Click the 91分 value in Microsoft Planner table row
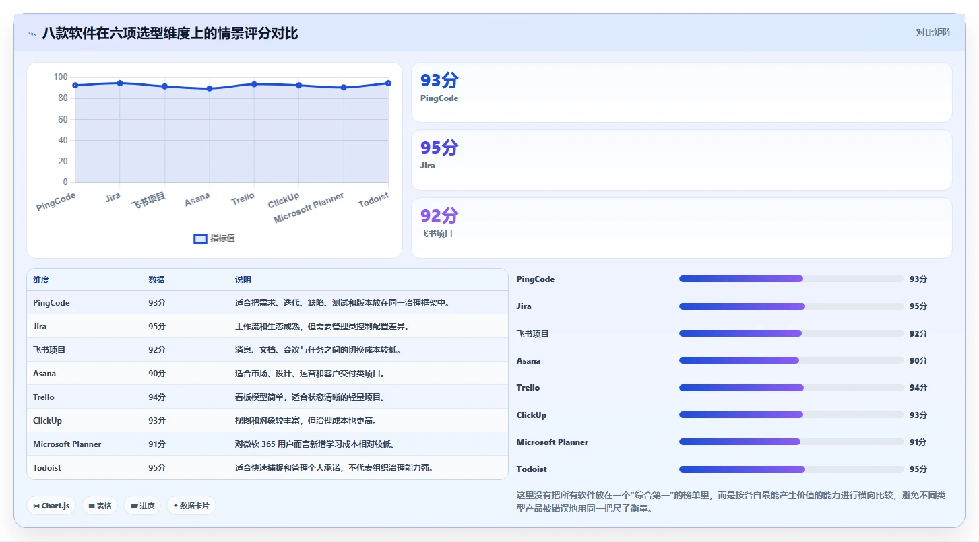Image resolution: width=979 pixels, height=542 pixels. coord(157,444)
